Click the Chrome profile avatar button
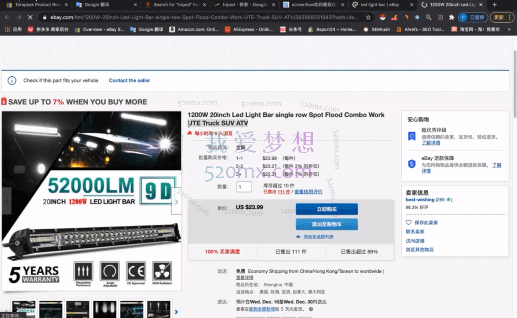This screenshot has height=318, width=517. pyautogui.click(x=463, y=17)
